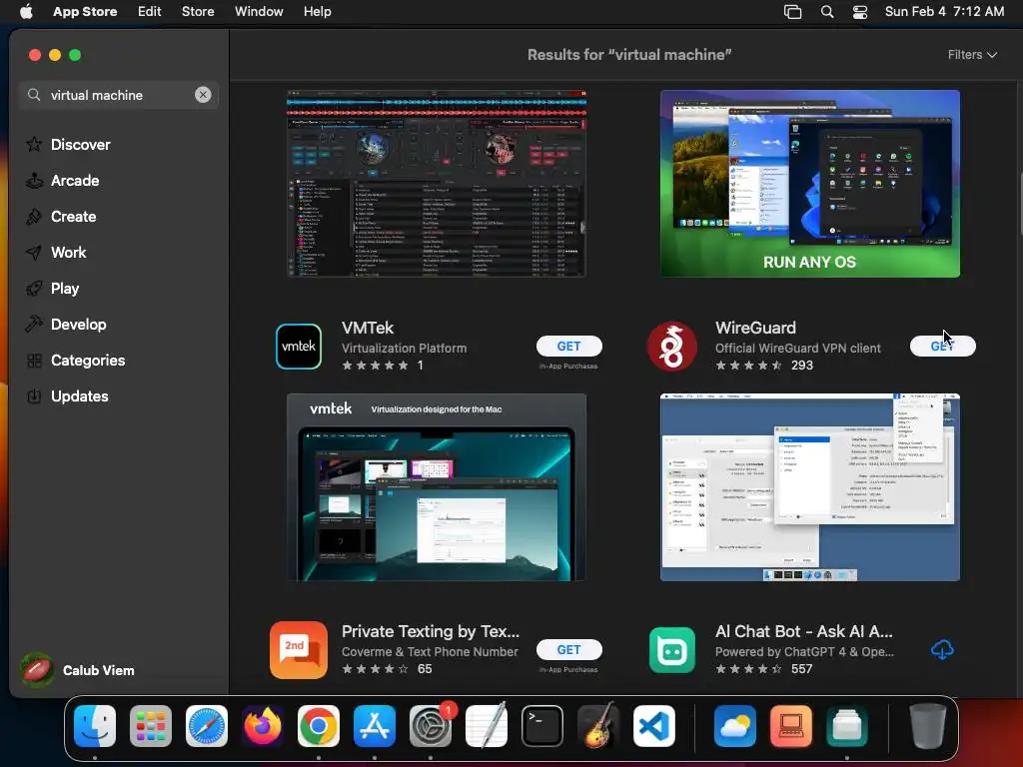Launch GarageBand from the Dock
This screenshot has height=767, width=1023.
(598, 726)
